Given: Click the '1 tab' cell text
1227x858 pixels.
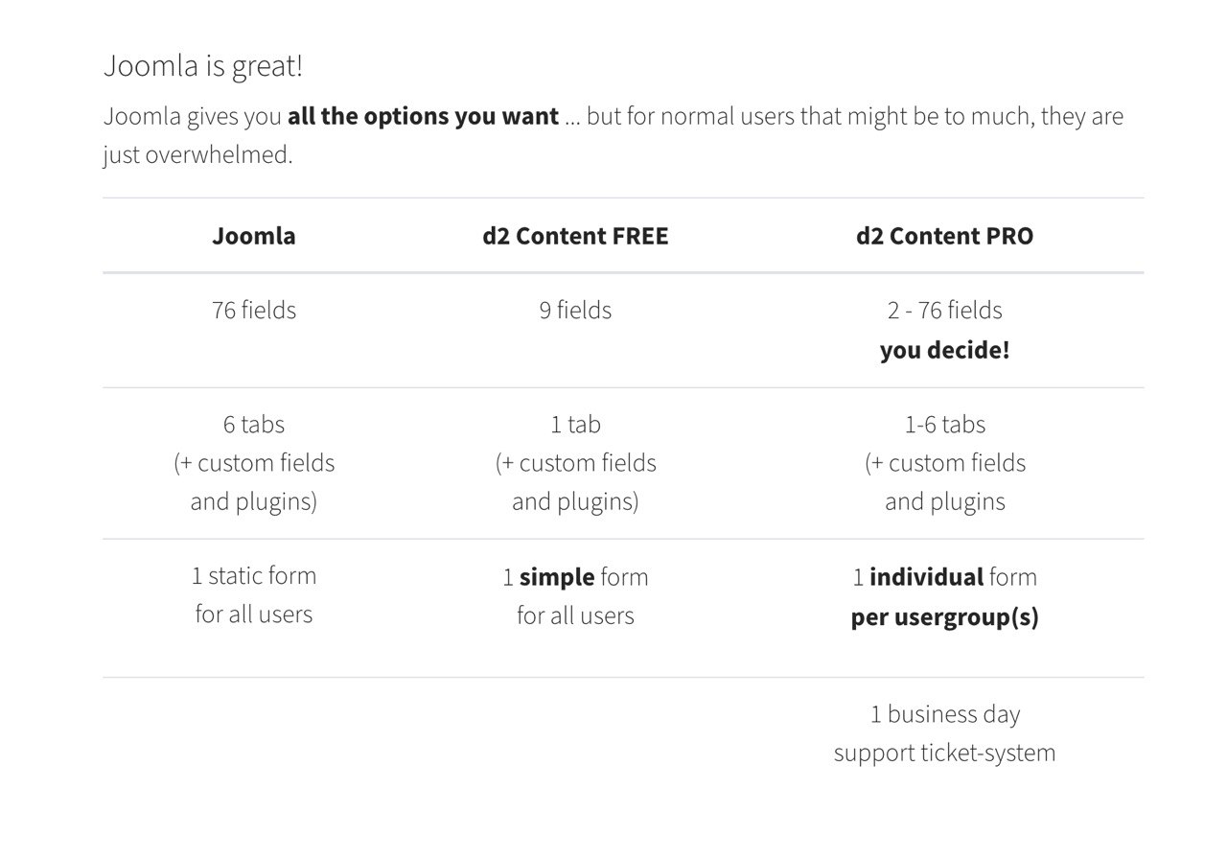Looking at the screenshot, I should click(575, 424).
